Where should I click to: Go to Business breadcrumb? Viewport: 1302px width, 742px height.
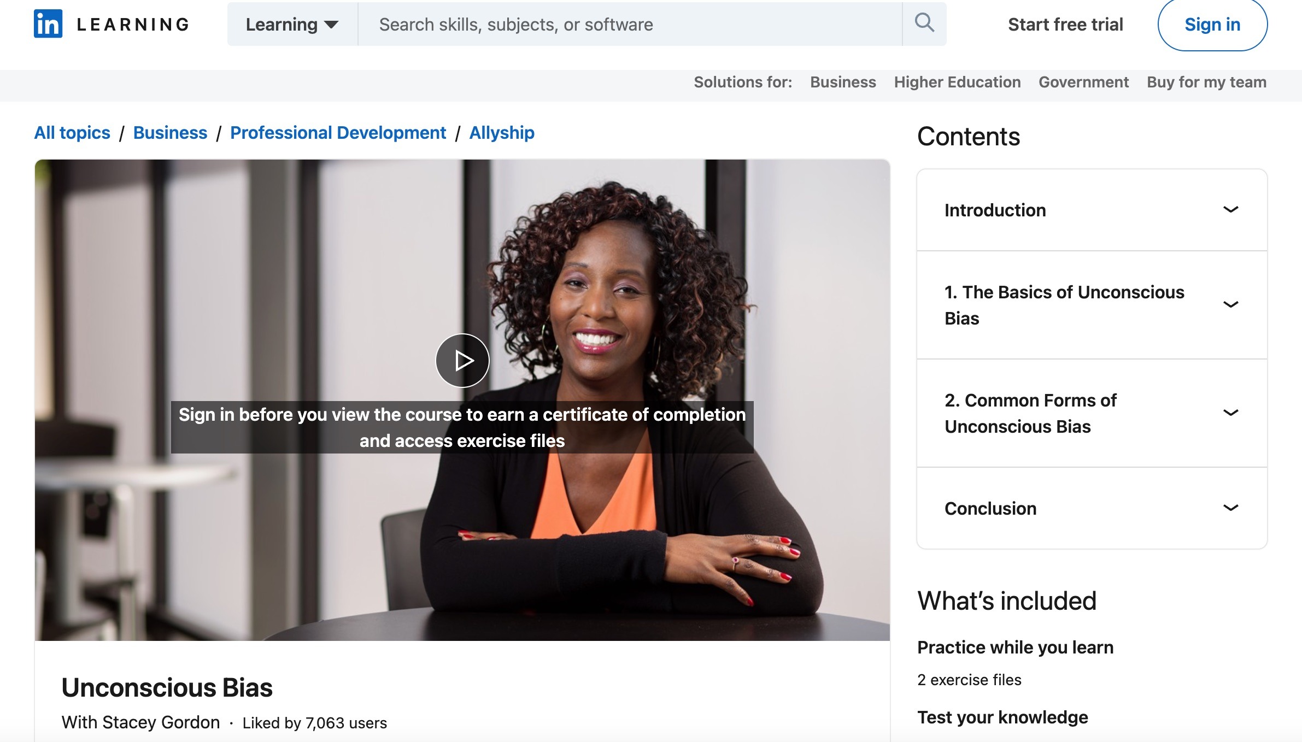[x=170, y=133]
